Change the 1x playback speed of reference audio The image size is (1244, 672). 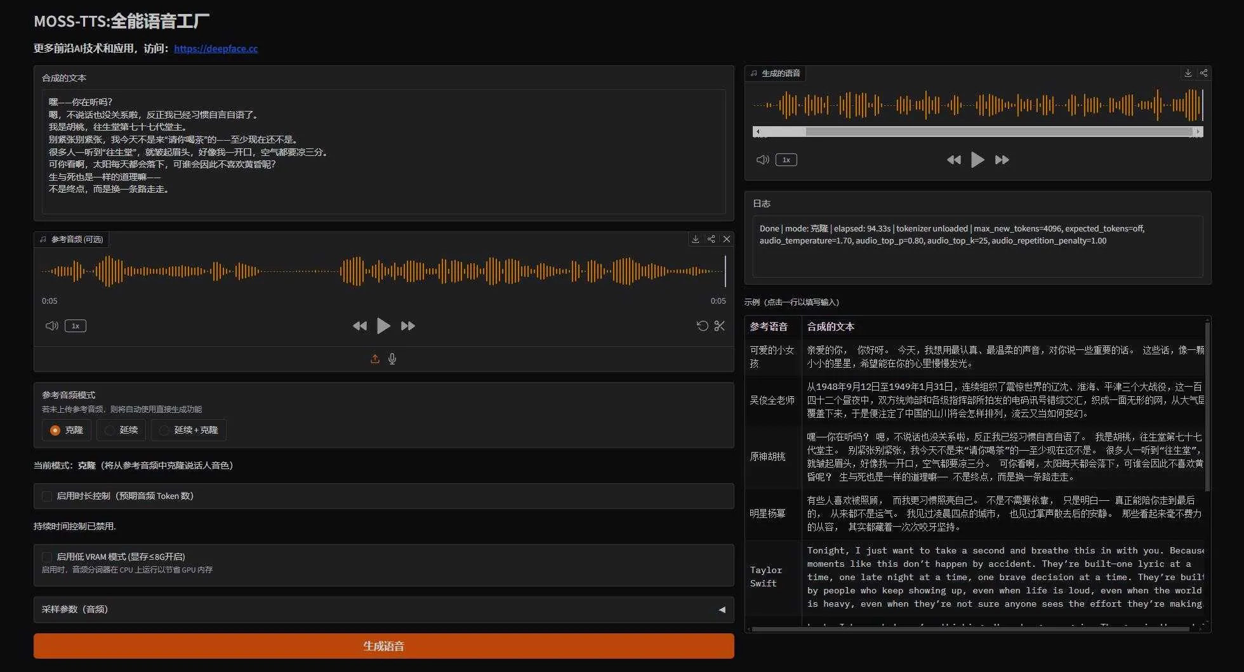pos(76,326)
